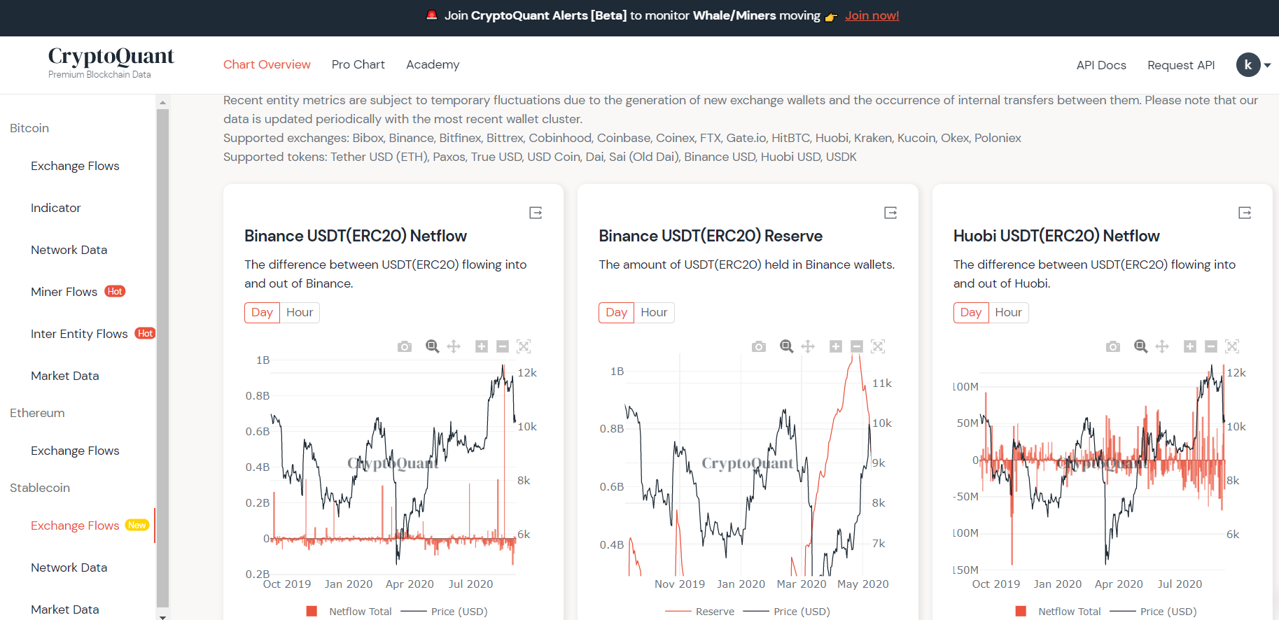Click the Join now! link
This screenshot has height=620, width=1279.
tap(872, 15)
